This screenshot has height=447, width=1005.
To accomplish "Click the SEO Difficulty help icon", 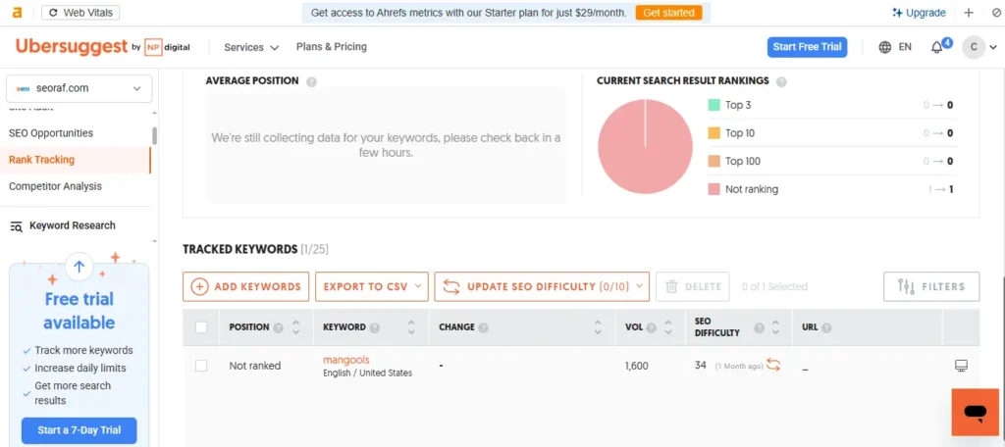I will pyautogui.click(x=760, y=327).
